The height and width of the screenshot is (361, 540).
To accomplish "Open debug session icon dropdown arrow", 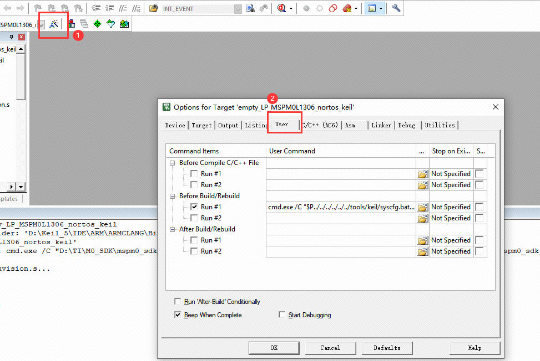I will (x=291, y=9).
